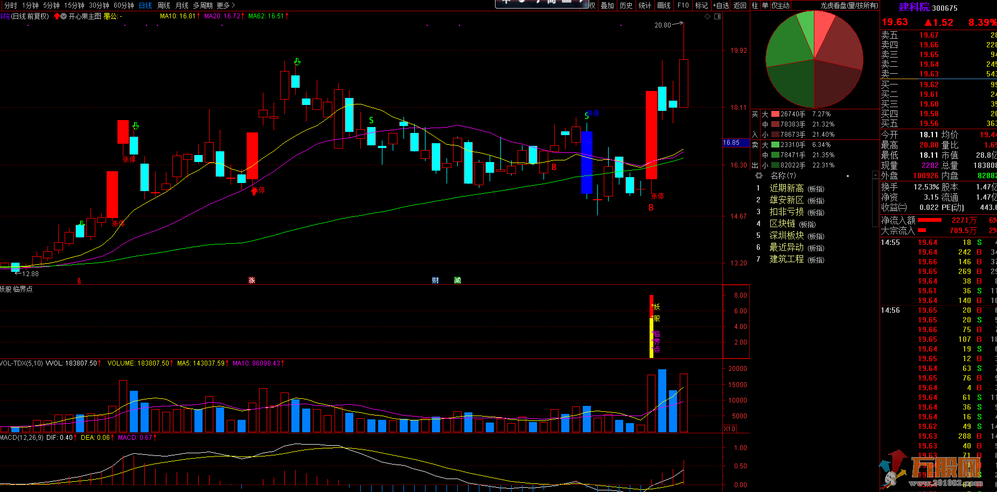Image resolution: width=997 pixels, height=492 pixels.
Task: Click the 净流入额 red progress bar
Action: 929,220
